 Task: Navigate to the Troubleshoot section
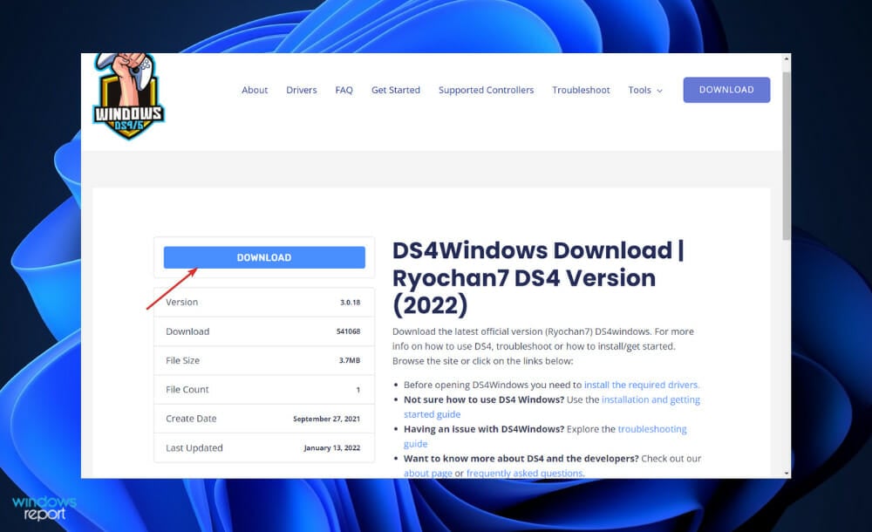(x=581, y=90)
